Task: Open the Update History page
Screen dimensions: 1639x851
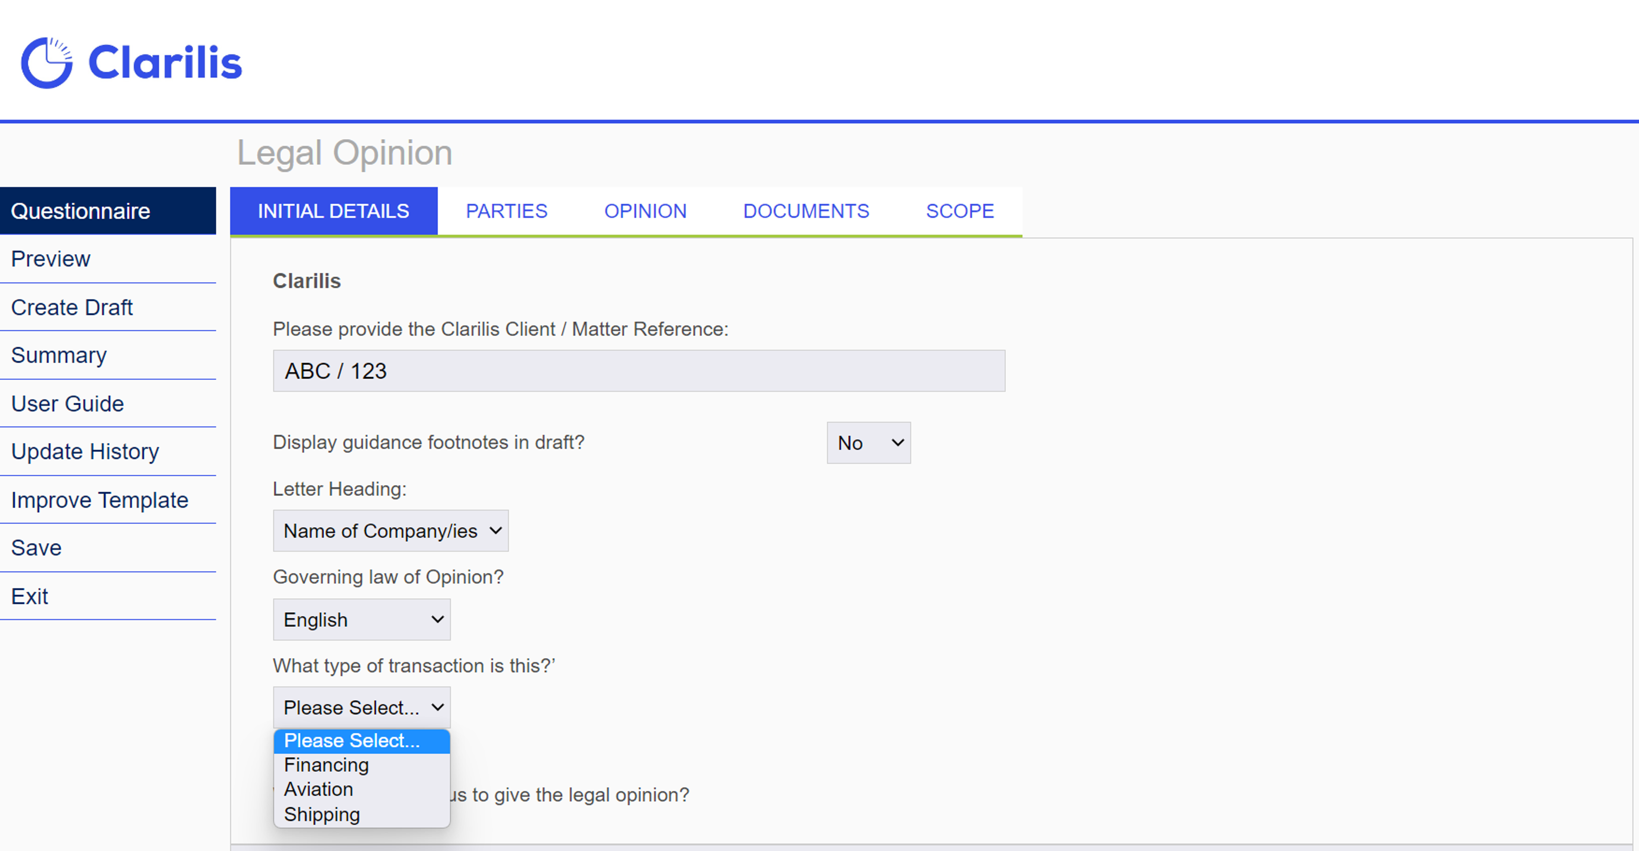Action: coord(85,451)
